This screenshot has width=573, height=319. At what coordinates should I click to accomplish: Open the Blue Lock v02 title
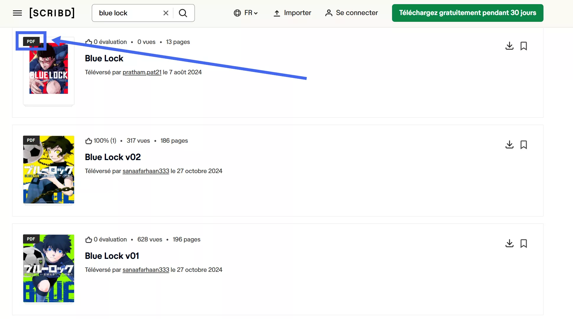tap(113, 157)
